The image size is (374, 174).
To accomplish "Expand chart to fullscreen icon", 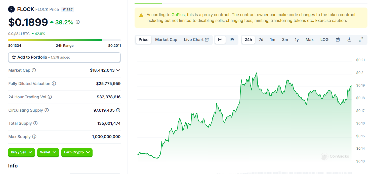I will click(x=361, y=40).
